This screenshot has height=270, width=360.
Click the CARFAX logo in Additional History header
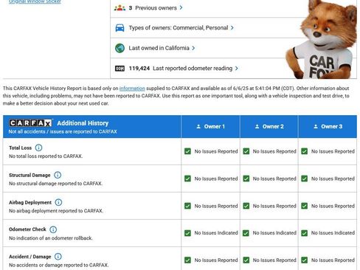click(31, 123)
